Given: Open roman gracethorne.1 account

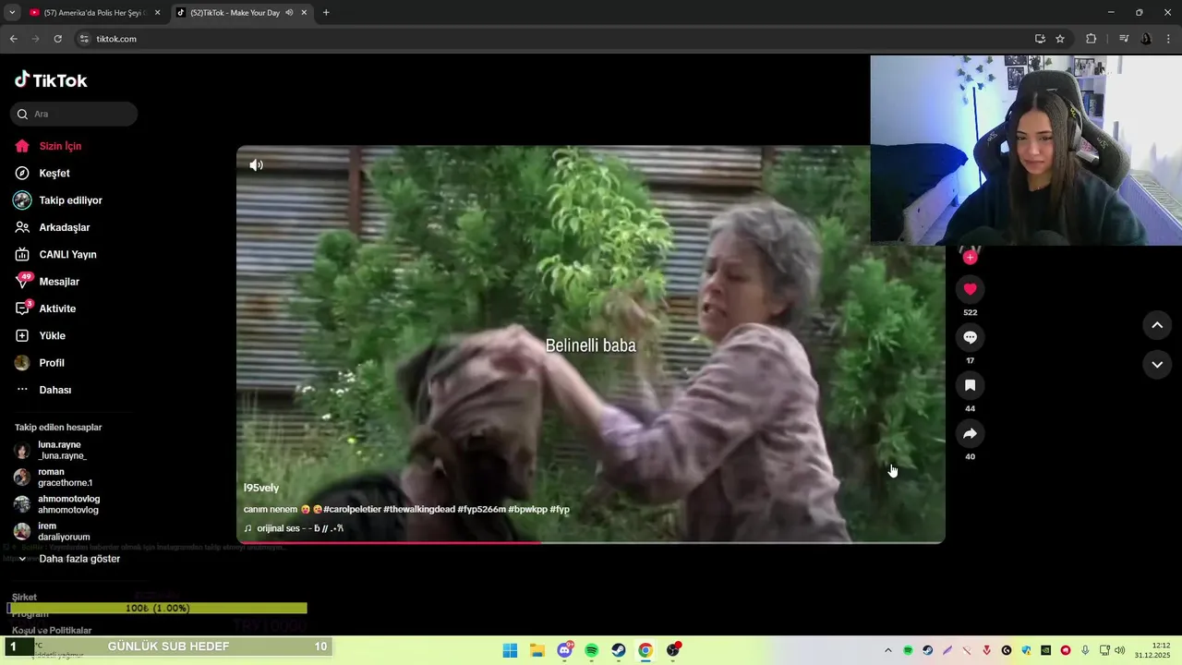Looking at the screenshot, I should pos(65,478).
